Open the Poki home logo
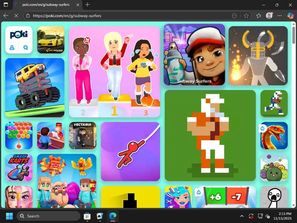The height and width of the screenshot is (223, 297). coord(19,34)
